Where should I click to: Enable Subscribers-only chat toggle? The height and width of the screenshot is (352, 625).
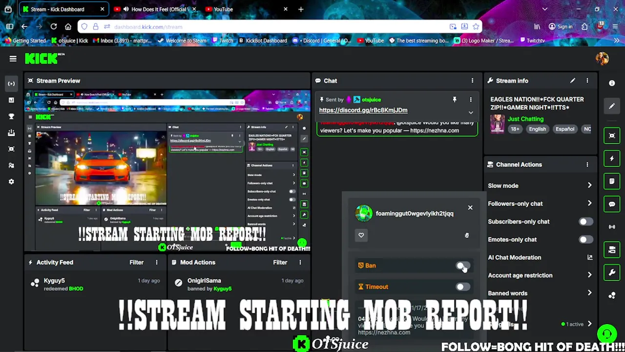pyautogui.click(x=585, y=222)
